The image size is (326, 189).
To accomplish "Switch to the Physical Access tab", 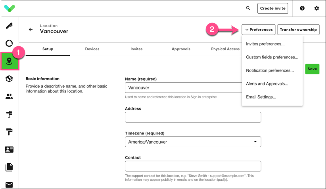I will 225,49.
